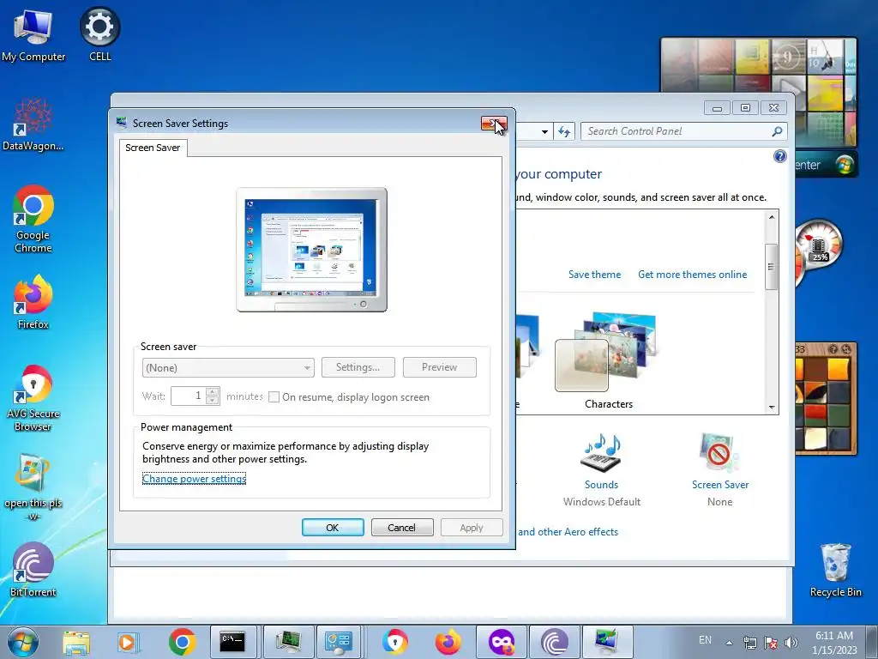
Task: Click the Apply button
Action: [x=472, y=528]
